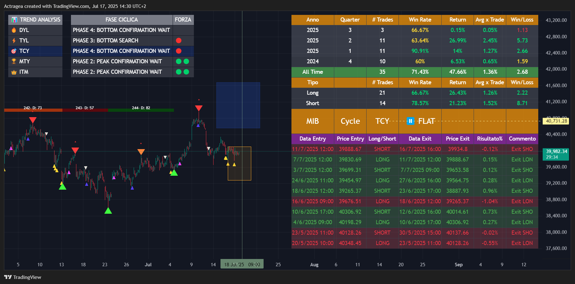Viewport: 575px width, 284px height.
Task: Click the 0.96% result cell
Action: [490, 191]
